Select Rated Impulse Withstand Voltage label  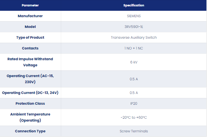(x=30, y=62)
